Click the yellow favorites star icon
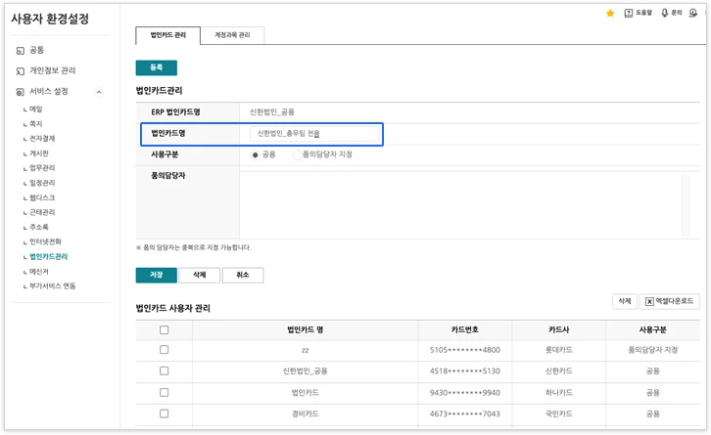Image resolution: width=711 pixels, height=435 pixels. [610, 13]
